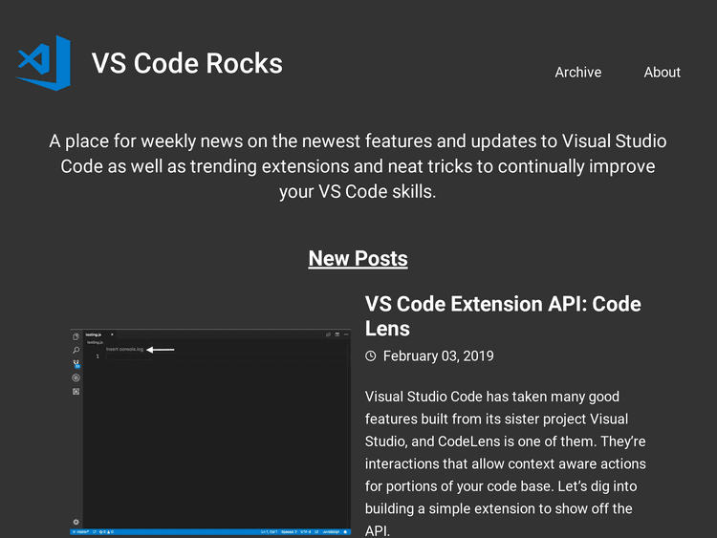717x538 pixels.
Task: Open the VS Code Rocks site title
Action: click(187, 63)
